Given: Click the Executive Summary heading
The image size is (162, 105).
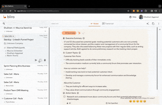Looking at the screenshot, I should pyautogui.click(x=74, y=38).
